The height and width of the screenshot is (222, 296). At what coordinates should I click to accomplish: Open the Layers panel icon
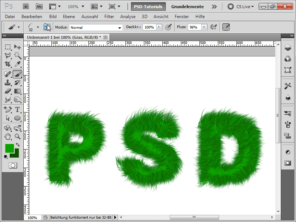[x=288, y=48]
